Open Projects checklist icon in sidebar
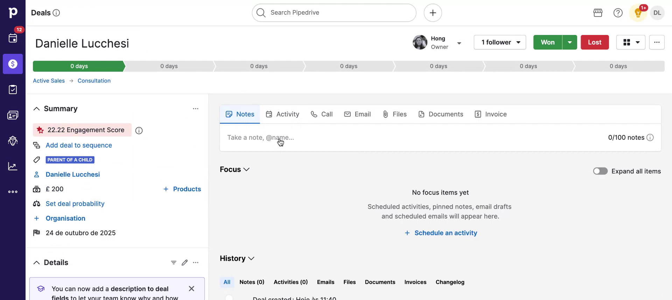The height and width of the screenshot is (300, 672). pos(13,90)
